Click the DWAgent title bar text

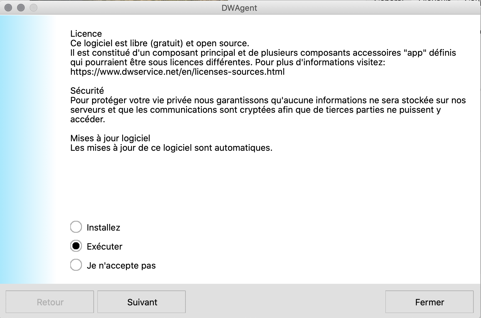click(x=239, y=8)
